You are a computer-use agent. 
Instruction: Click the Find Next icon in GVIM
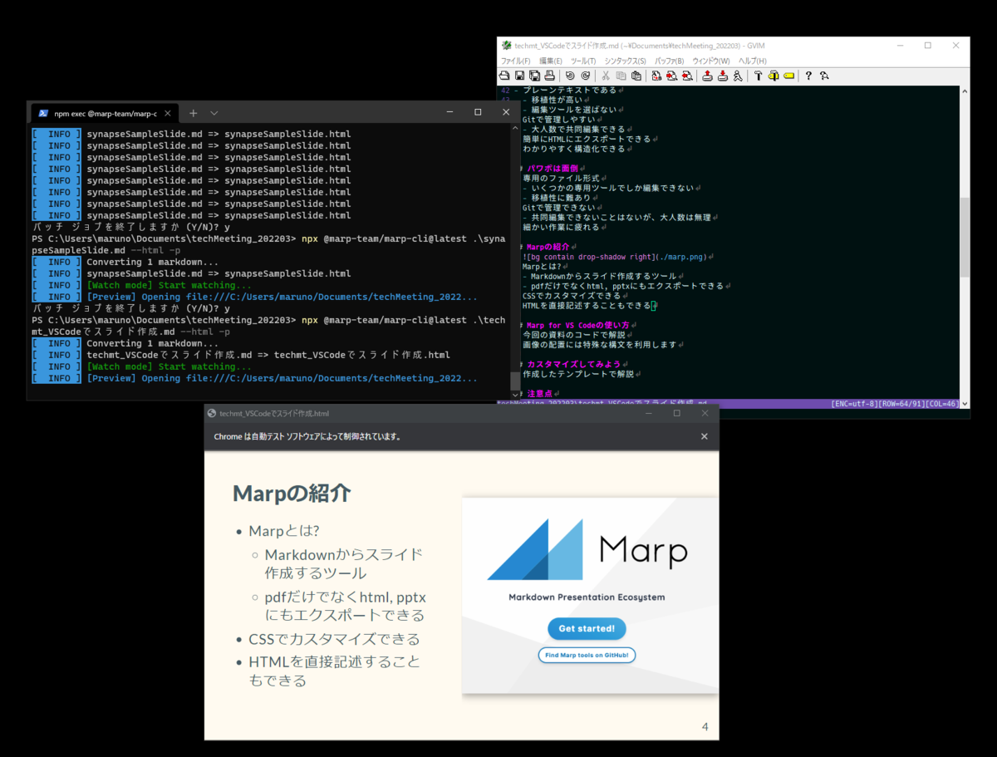(x=671, y=76)
